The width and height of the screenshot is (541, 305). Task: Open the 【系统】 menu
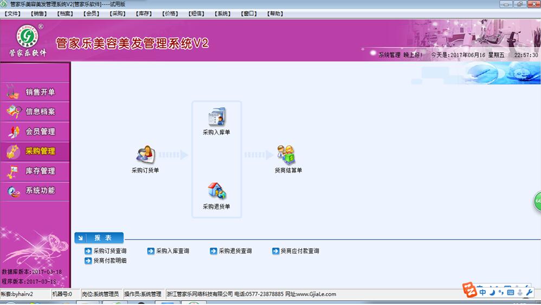(x=222, y=14)
